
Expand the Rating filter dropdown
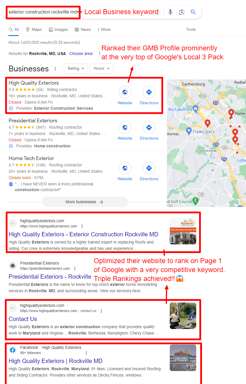point(76,69)
